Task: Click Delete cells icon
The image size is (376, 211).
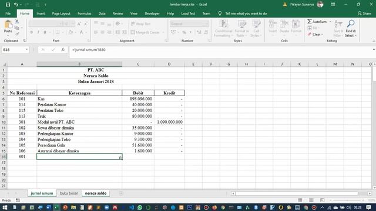Action: click(x=284, y=24)
